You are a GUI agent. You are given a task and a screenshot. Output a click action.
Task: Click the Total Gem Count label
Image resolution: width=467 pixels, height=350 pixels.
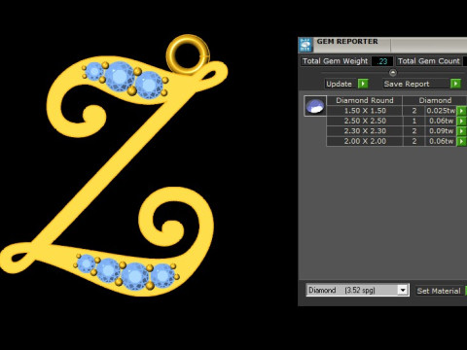click(429, 61)
